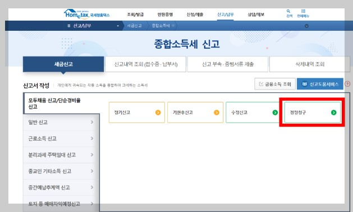
Task: Expand 근로소득 신고 chevron
Action: 92,138
